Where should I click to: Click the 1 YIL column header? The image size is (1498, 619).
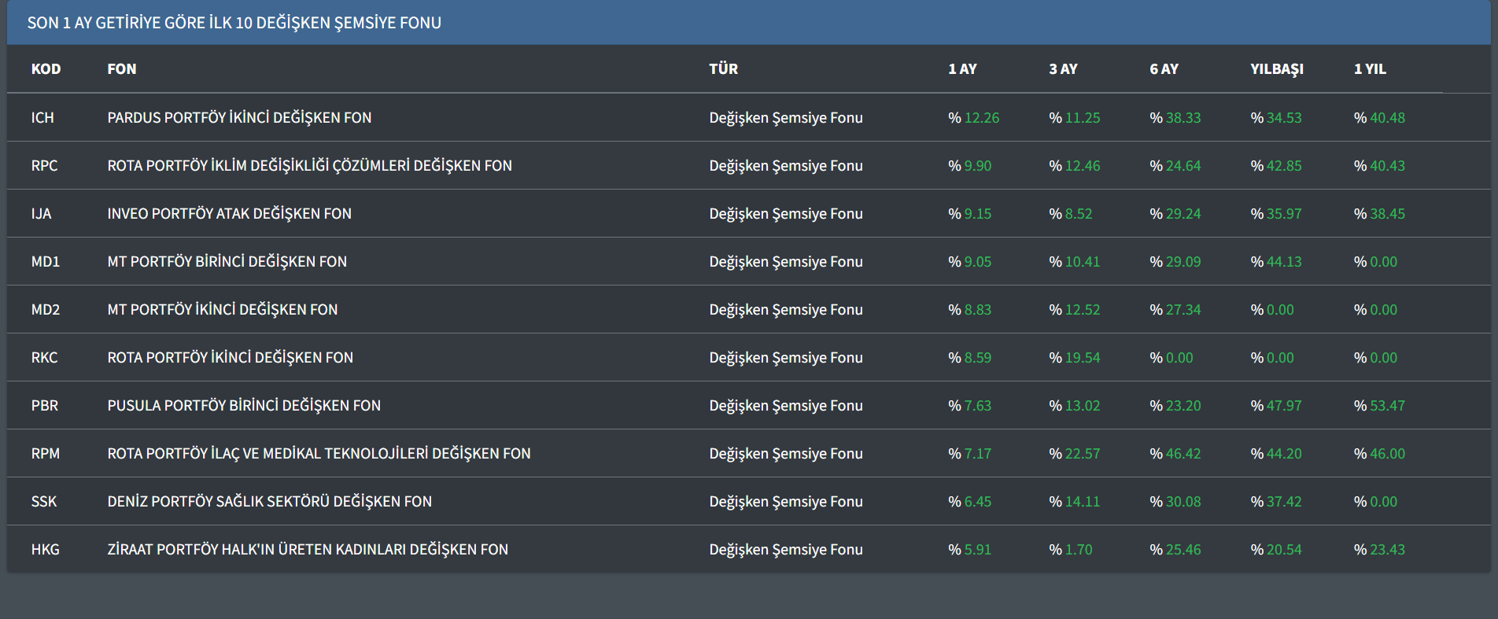tap(1370, 69)
